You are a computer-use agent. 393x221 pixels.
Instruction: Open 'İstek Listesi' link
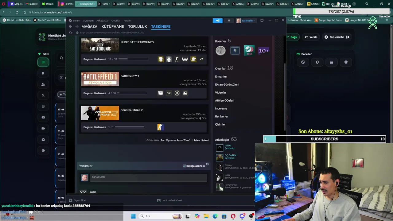pyautogui.click(x=201, y=140)
